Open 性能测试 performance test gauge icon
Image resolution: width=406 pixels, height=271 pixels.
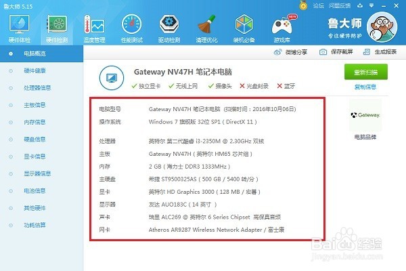click(131, 24)
